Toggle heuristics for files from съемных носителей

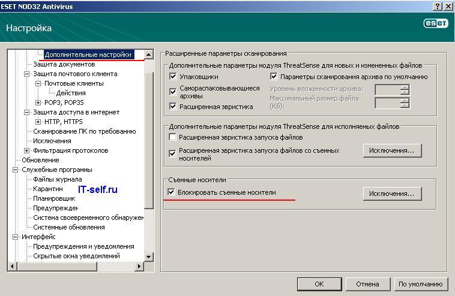[x=172, y=153]
